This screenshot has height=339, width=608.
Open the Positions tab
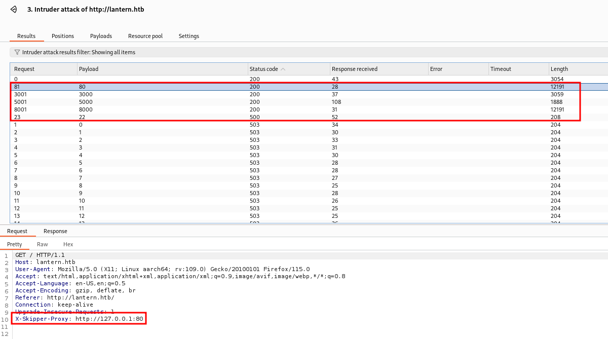click(63, 36)
